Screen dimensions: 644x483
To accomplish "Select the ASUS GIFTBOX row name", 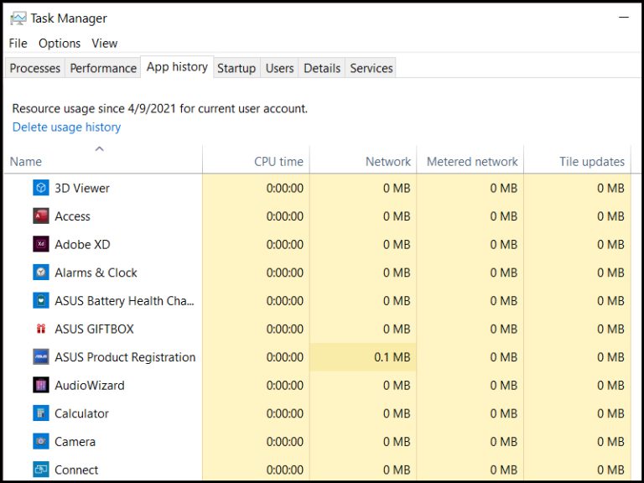I will [x=95, y=329].
